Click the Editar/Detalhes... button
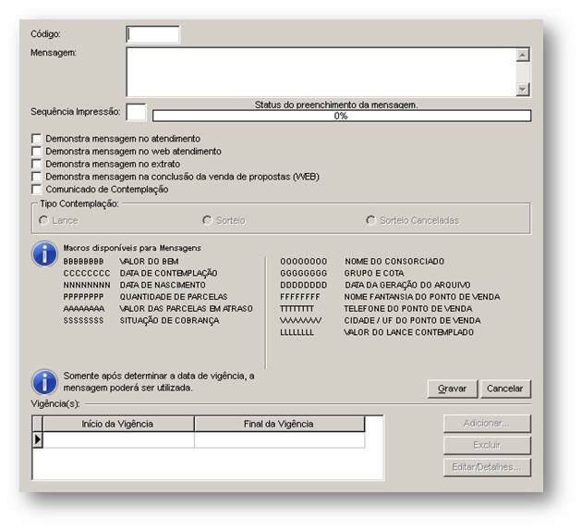582x531 pixels. (487, 467)
